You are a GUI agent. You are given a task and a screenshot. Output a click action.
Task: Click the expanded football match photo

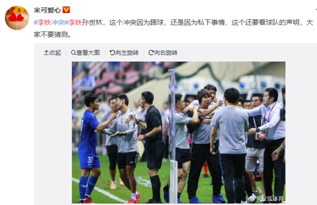(x=178, y=132)
